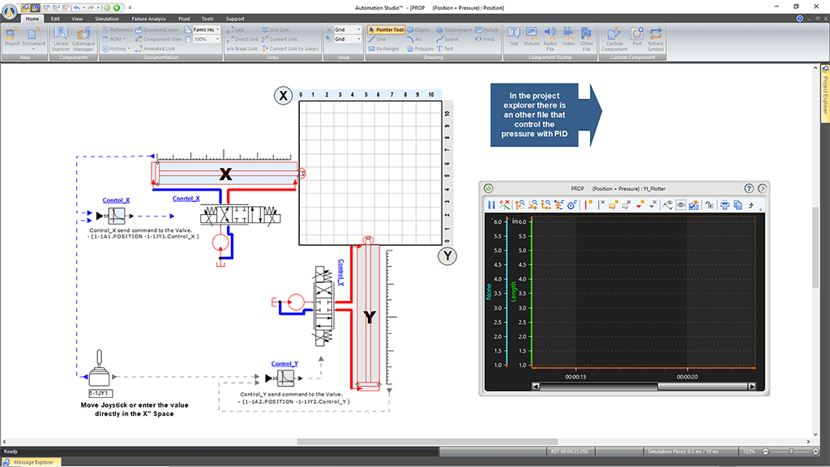The width and height of the screenshot is (830, 467).
Task: Toggle the plotter lock icon
Action: tap(708, 205)
